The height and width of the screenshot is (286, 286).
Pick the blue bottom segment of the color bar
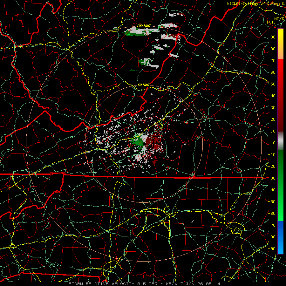click(x=281, y=238)
